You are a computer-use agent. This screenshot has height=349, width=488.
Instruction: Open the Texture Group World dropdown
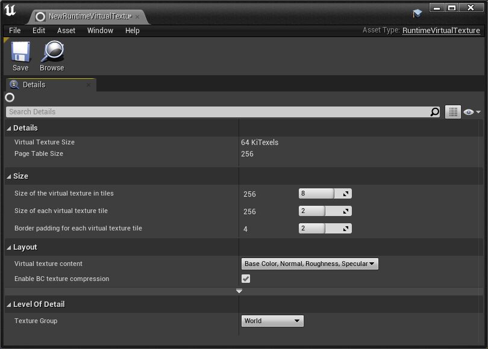[272, 321]
